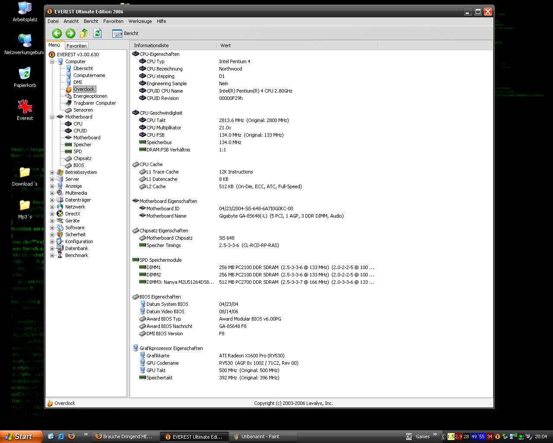Expand the Datenbank node
The height and width of the screenshot is (443, 553).
pyautogui.click(x=52, y=248)
